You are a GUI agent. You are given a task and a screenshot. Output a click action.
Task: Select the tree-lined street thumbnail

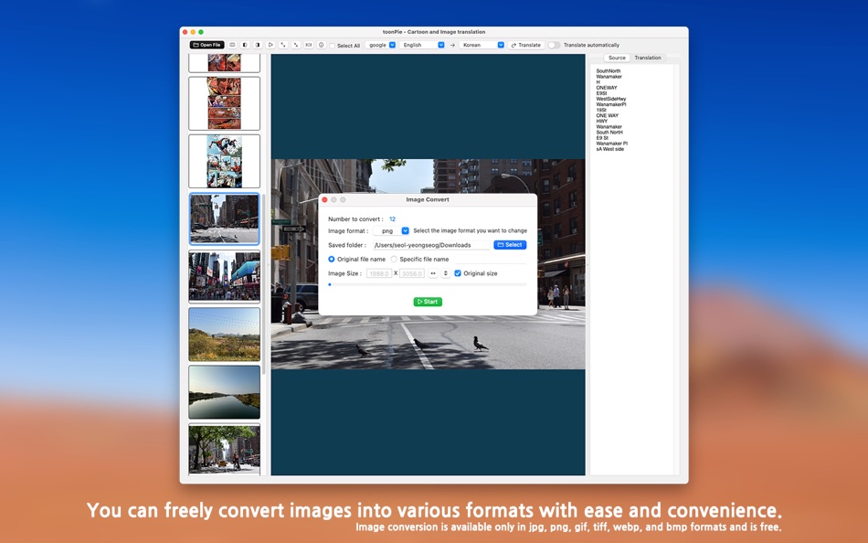[224, 450]
